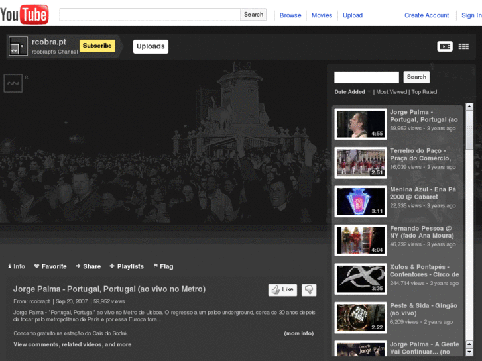The width and height of the screenshot is (482, 361).
Task: Flag this video
Action: click(x=163, y=266)
